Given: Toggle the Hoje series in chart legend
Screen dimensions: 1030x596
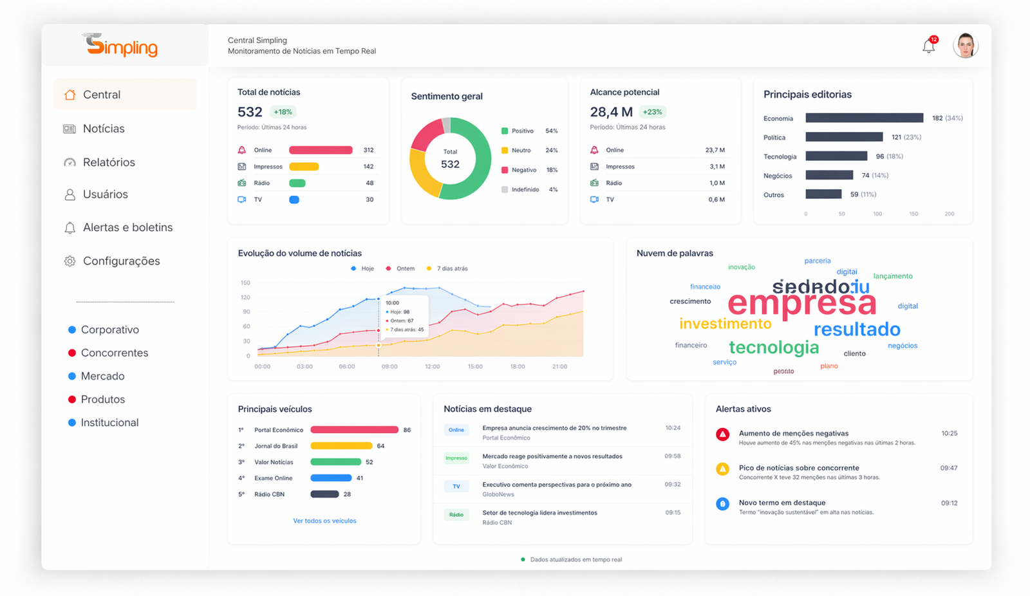Looking at the screenshot, I should [x=362, y=268].
